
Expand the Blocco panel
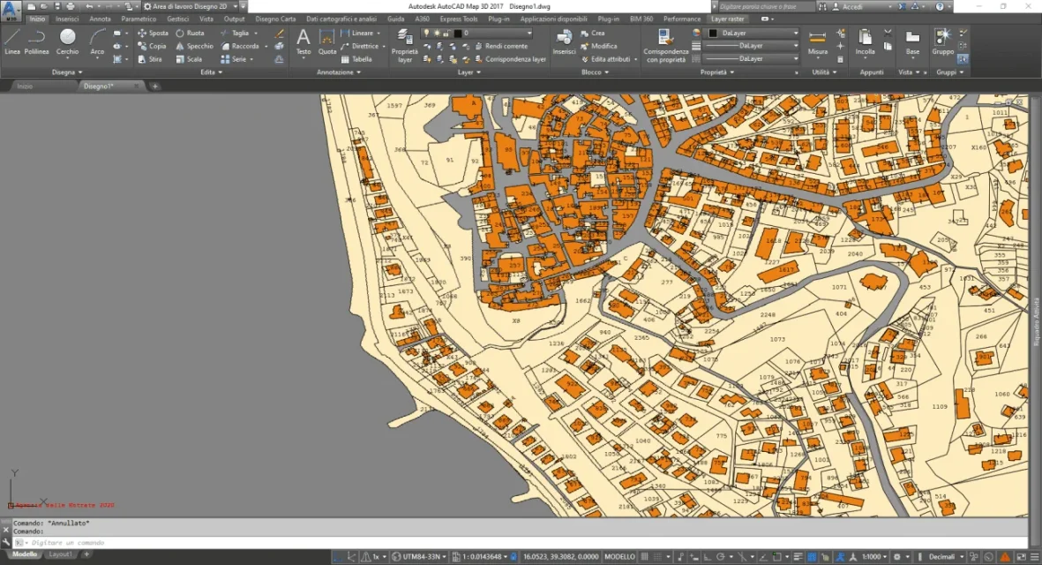click(x=595, y=72)
